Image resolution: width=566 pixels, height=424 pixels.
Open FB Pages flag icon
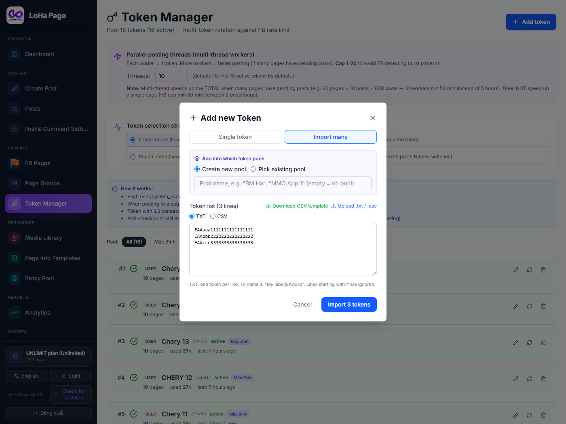[x=15, y=163]
